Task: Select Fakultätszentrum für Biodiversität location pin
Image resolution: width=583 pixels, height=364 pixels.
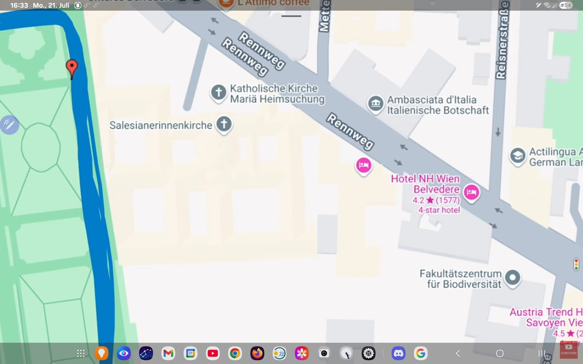Action: point(513,277)
